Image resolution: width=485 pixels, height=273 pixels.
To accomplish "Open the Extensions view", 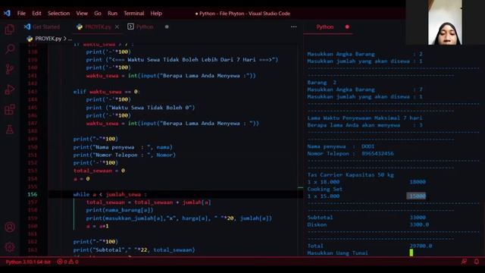I will click(10, 109).
